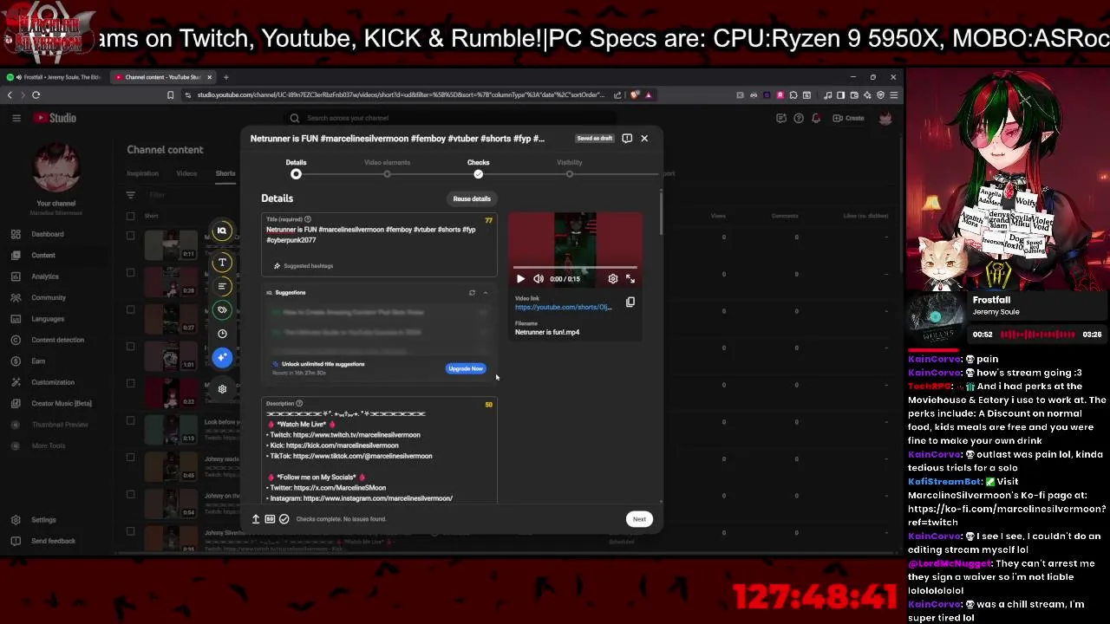This screenshot has width=1110, height=624.
Task: Check the 0:11 short's checkbox
Action: [x=130, y=236]
